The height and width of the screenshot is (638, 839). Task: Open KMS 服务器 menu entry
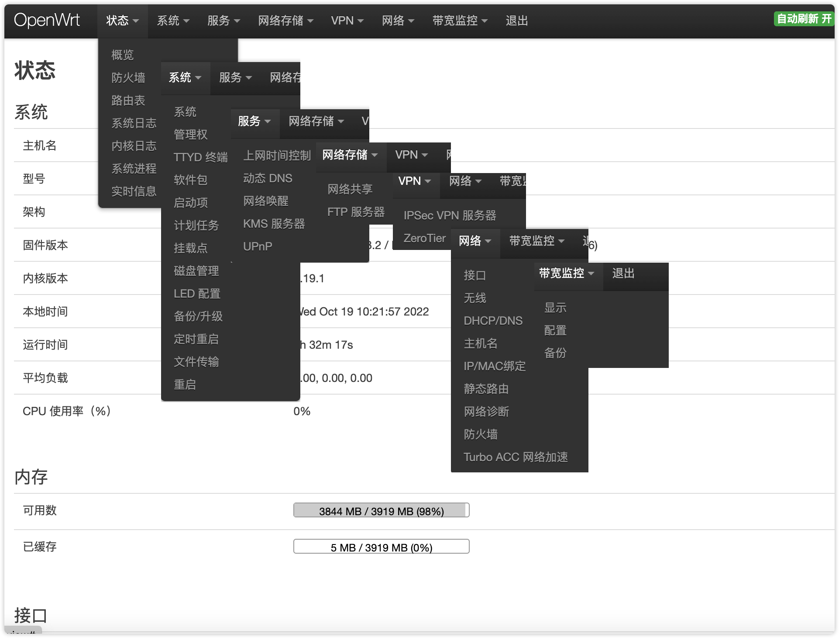(x=274, y=223)
